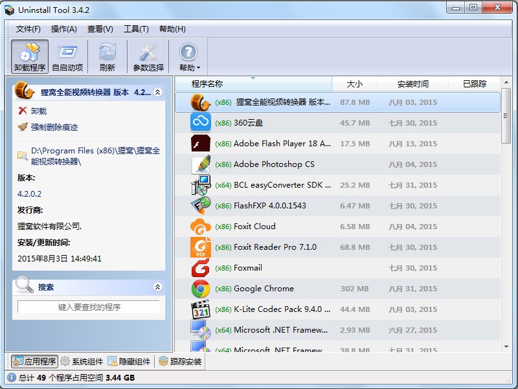The height and width of the screenshot is (389, 518).
Task: Click the 卸载 link in details panel
Action: click(39, 111)
